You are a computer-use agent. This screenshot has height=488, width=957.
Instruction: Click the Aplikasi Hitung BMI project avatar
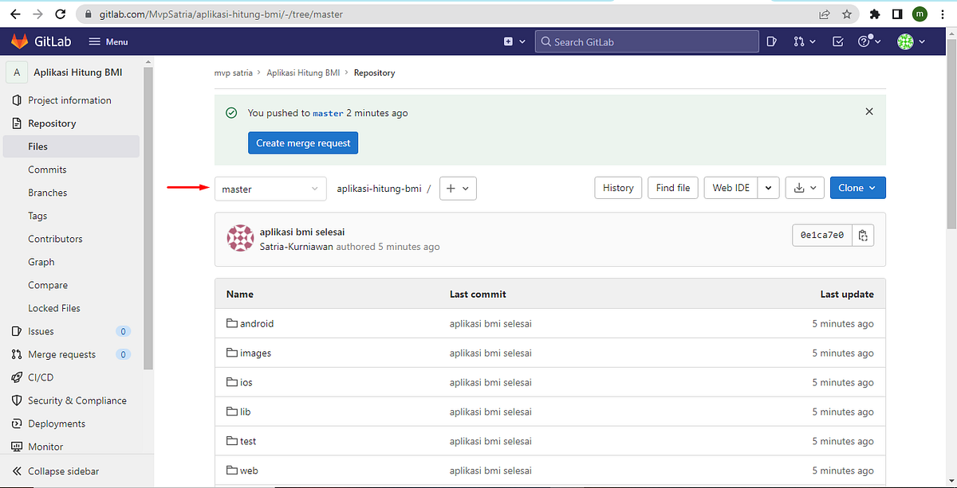pyautogui.click(x=17, y=72)
